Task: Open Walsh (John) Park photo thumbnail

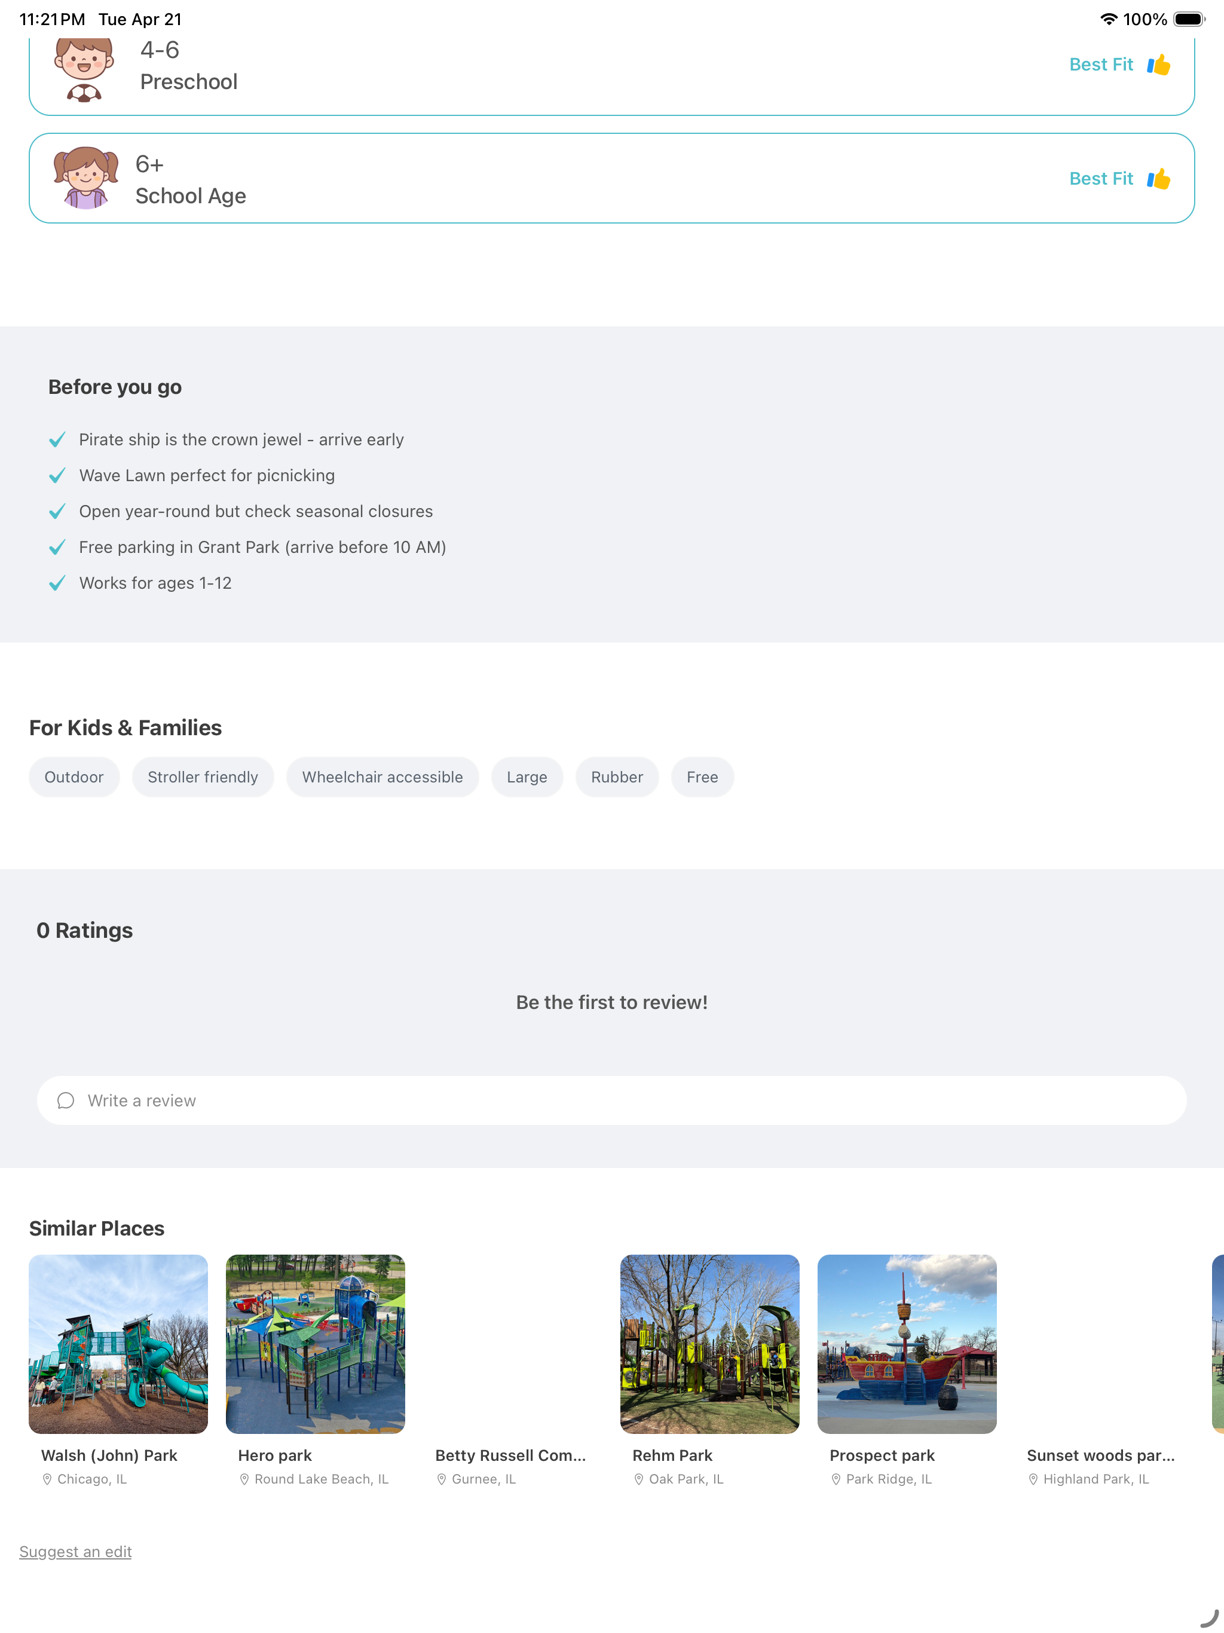Action: (118, 1344)
